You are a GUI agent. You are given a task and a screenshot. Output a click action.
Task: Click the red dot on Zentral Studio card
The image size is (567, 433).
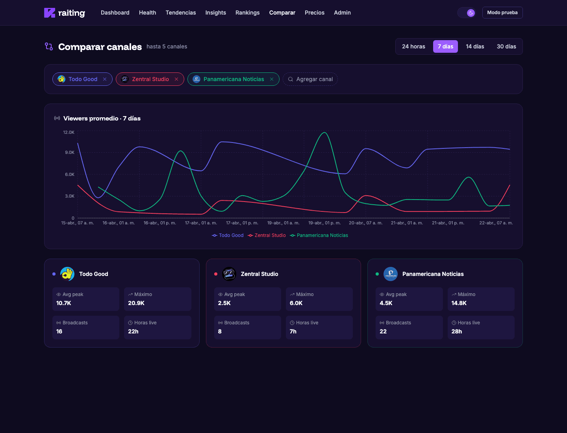click(216, 274)
